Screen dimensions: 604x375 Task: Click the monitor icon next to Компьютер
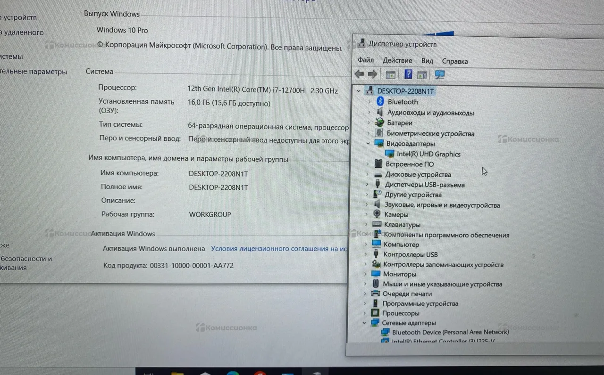[376, 244]
